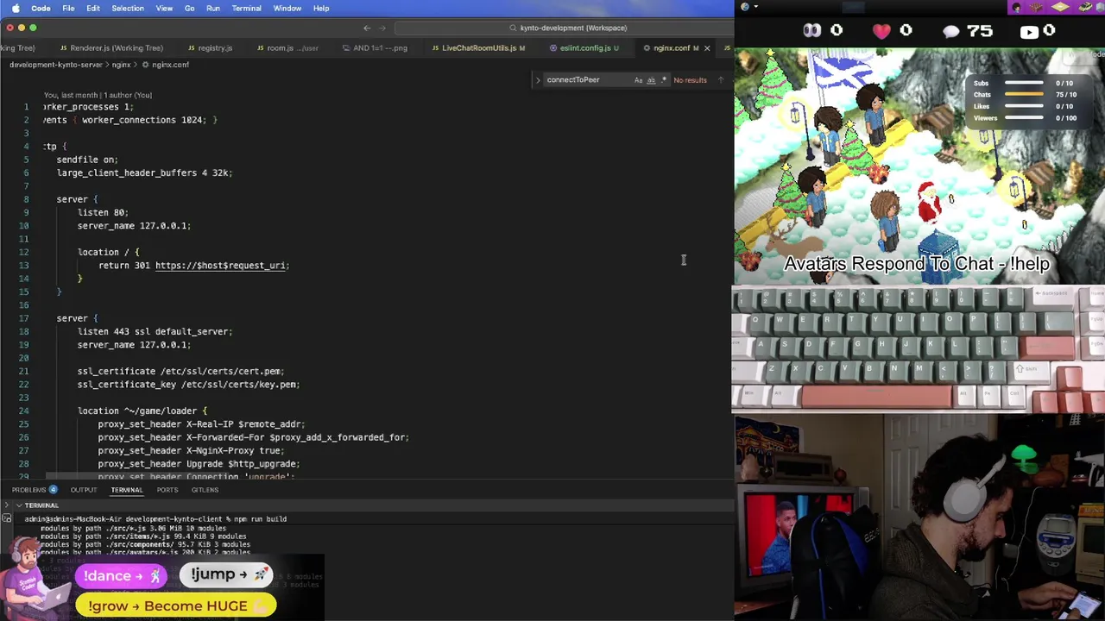Click the webcam feed thumbnail

pos(919,517)
